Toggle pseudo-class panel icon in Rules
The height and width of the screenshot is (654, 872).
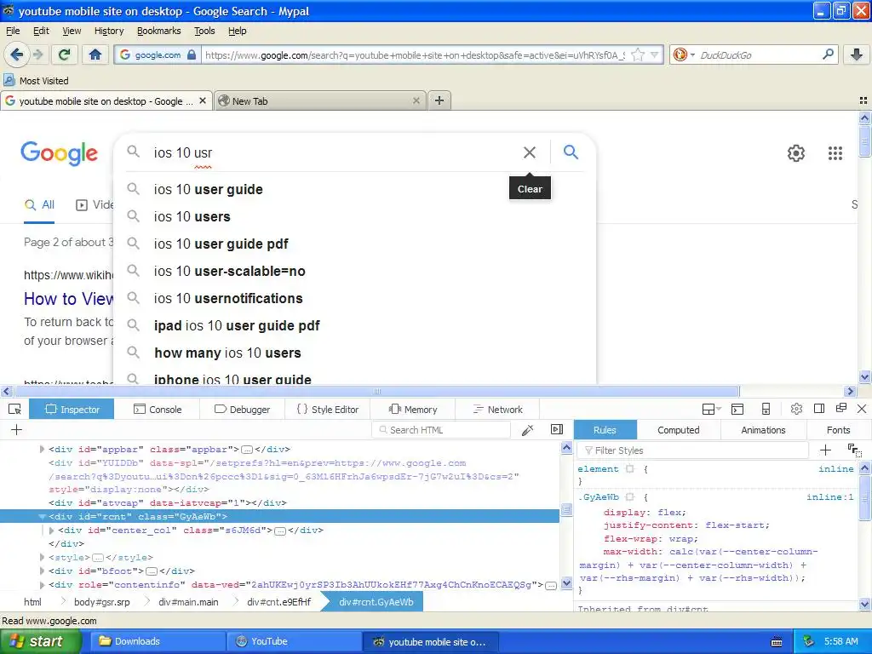click(x=853, y=450)
